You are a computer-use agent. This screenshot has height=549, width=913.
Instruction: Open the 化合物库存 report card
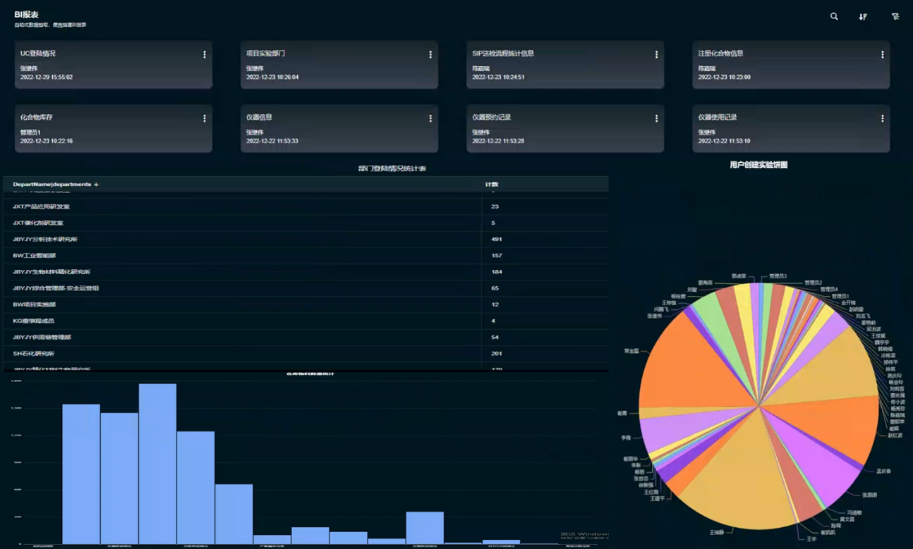point(114,129)
